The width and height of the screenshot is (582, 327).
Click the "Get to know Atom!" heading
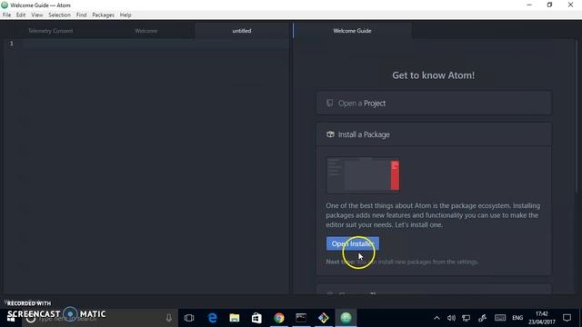click(x=434, y=75)
